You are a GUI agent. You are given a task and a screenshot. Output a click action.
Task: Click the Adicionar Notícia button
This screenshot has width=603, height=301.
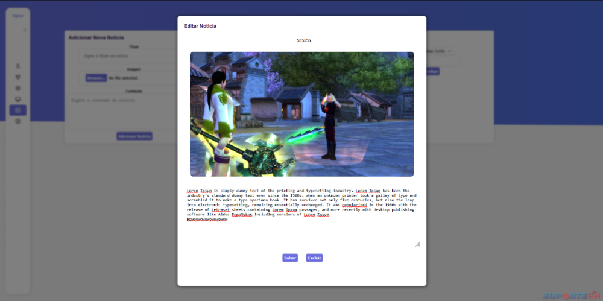[134, 136]
